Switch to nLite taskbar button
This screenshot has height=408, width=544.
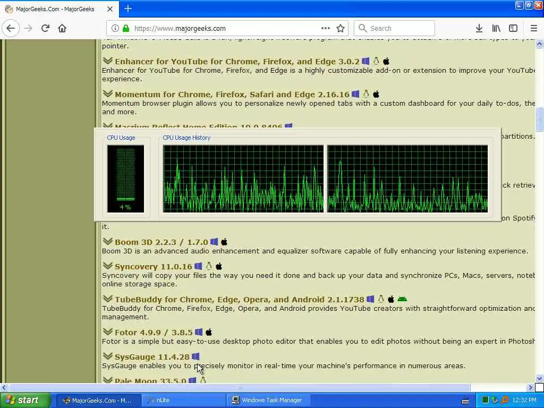tap(183, 401)
